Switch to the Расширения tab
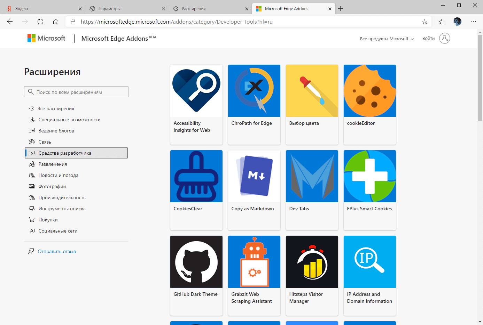 tap(210, 9)
